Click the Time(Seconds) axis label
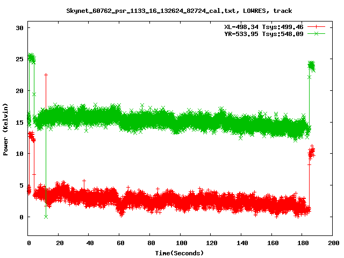 tap(180, 253)
